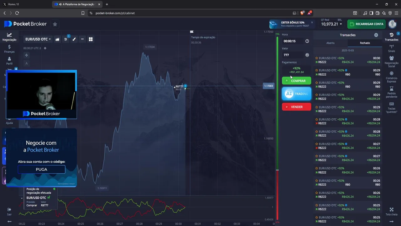Click the OBTER BÔNUS 50% banner

(291, 24)
